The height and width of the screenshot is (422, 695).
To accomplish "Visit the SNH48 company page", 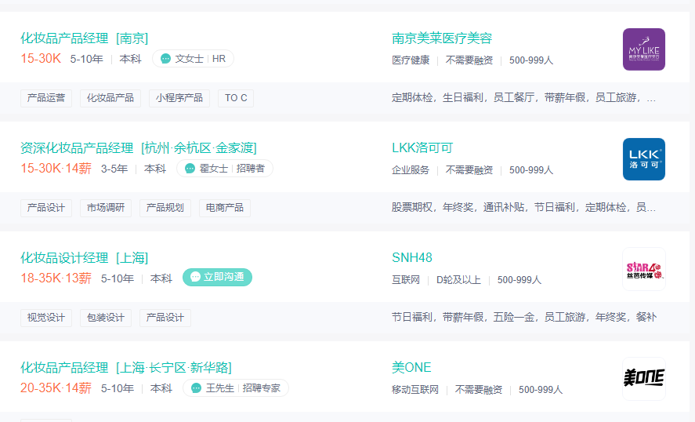I will pyautogui.click(x=411, y=258).
